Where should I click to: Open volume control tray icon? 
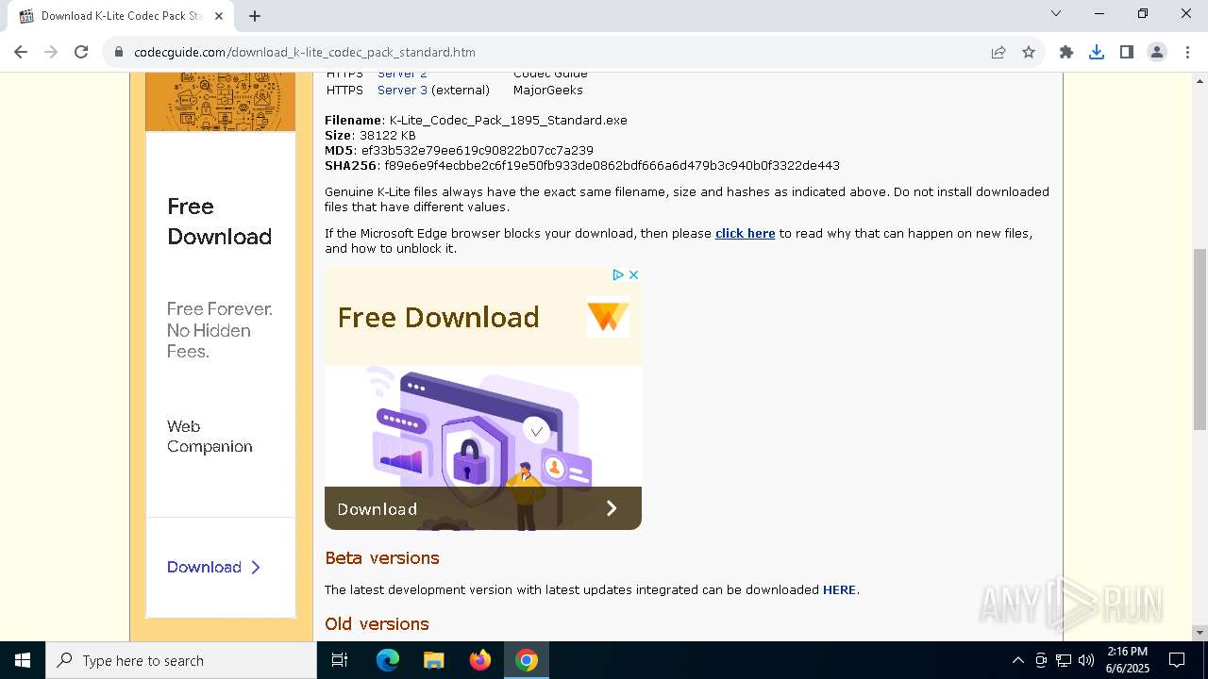[1086, 660]
